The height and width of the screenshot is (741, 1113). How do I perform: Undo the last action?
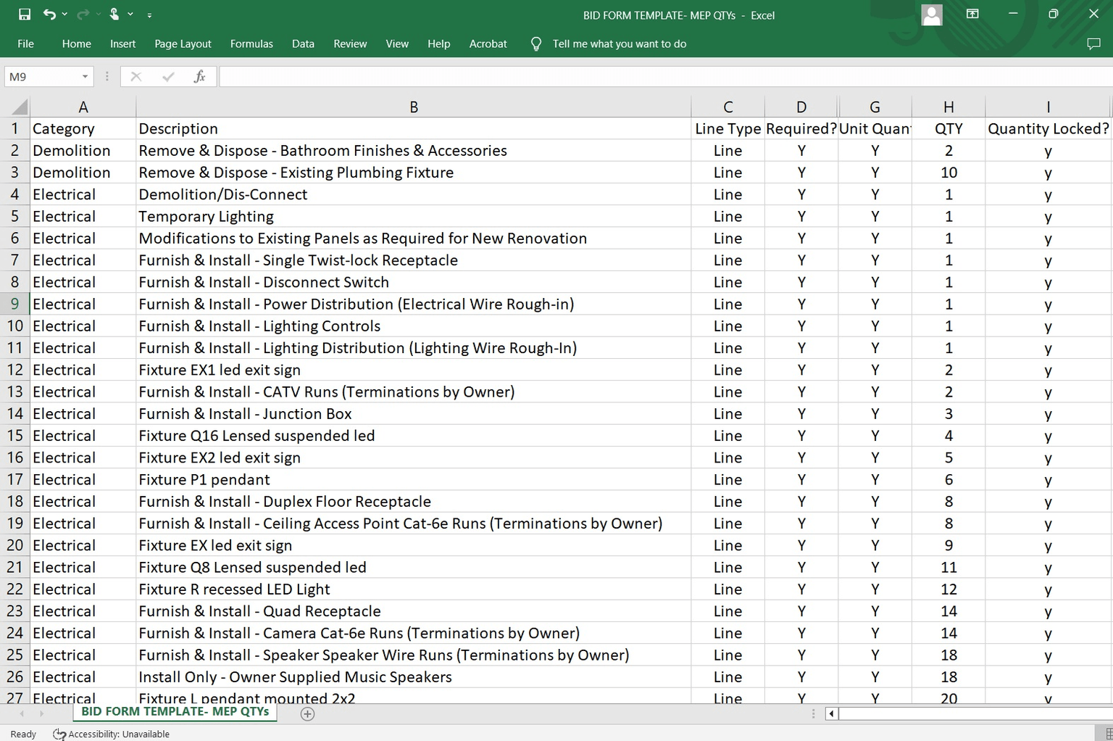pyautogui.click(x=49, y=15)
